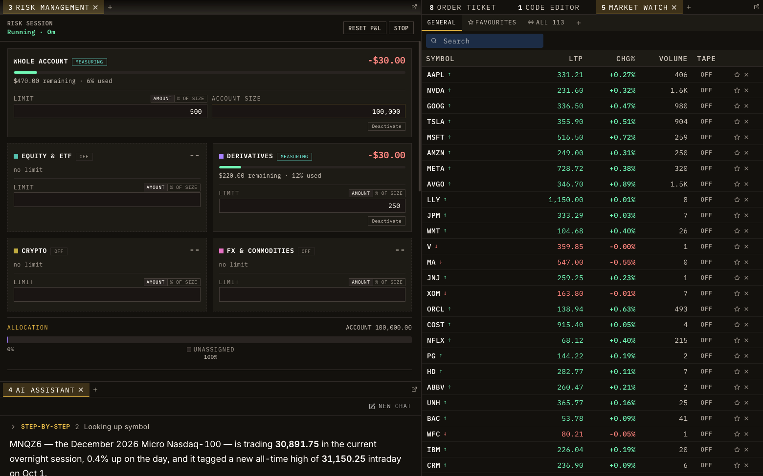763x476 pixels.
Task: Toggle tape OFF for AAPL
Action: [706, 75]
